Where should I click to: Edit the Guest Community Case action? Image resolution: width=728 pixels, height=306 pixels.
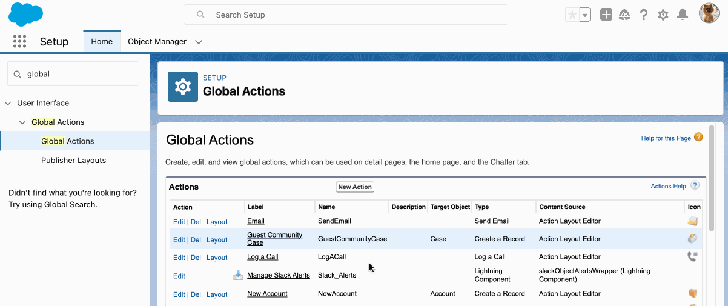point(179,240)
